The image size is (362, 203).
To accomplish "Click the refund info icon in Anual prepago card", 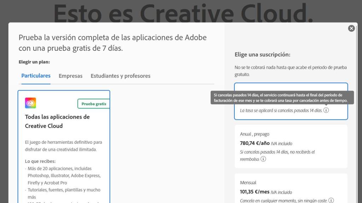I will [263, 159].
